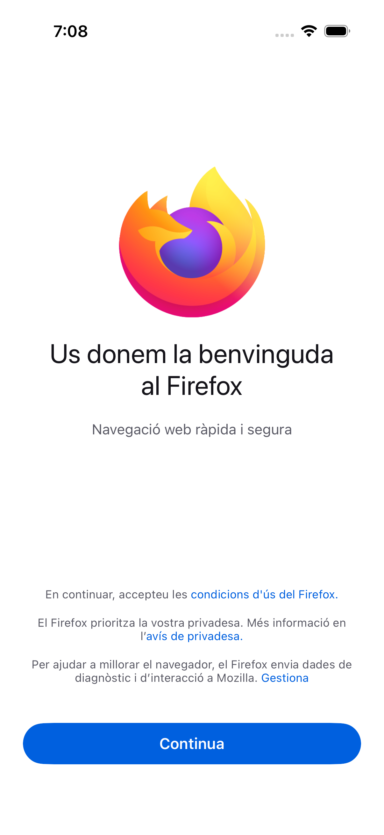Image resolution: width=384 pixels, height=835 pixels.
Task: Tap the 'El Firefox prioritza la vostra privadesa' sentence
Action: click(140, 623)
